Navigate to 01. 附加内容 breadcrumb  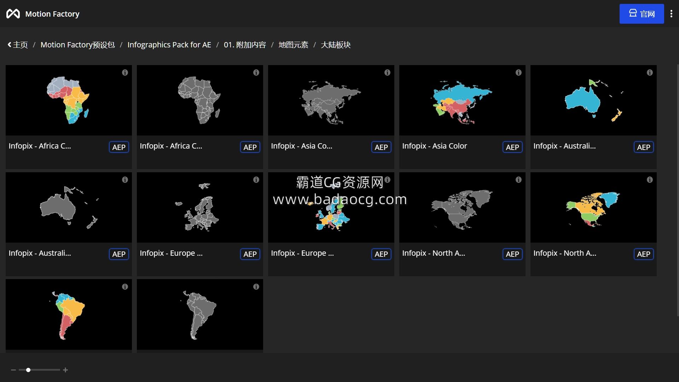pyautogui.click(x=245, y=45)
